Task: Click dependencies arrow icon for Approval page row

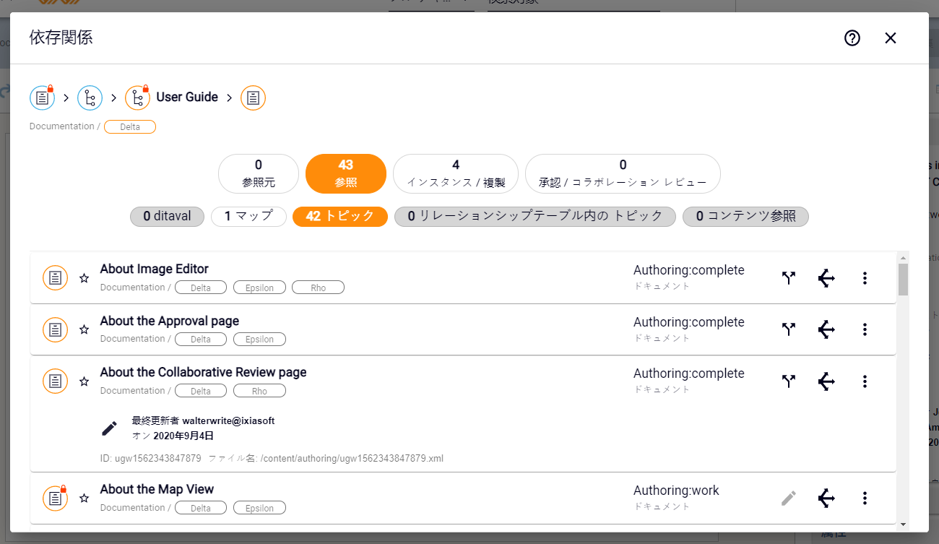Action: 826,329
